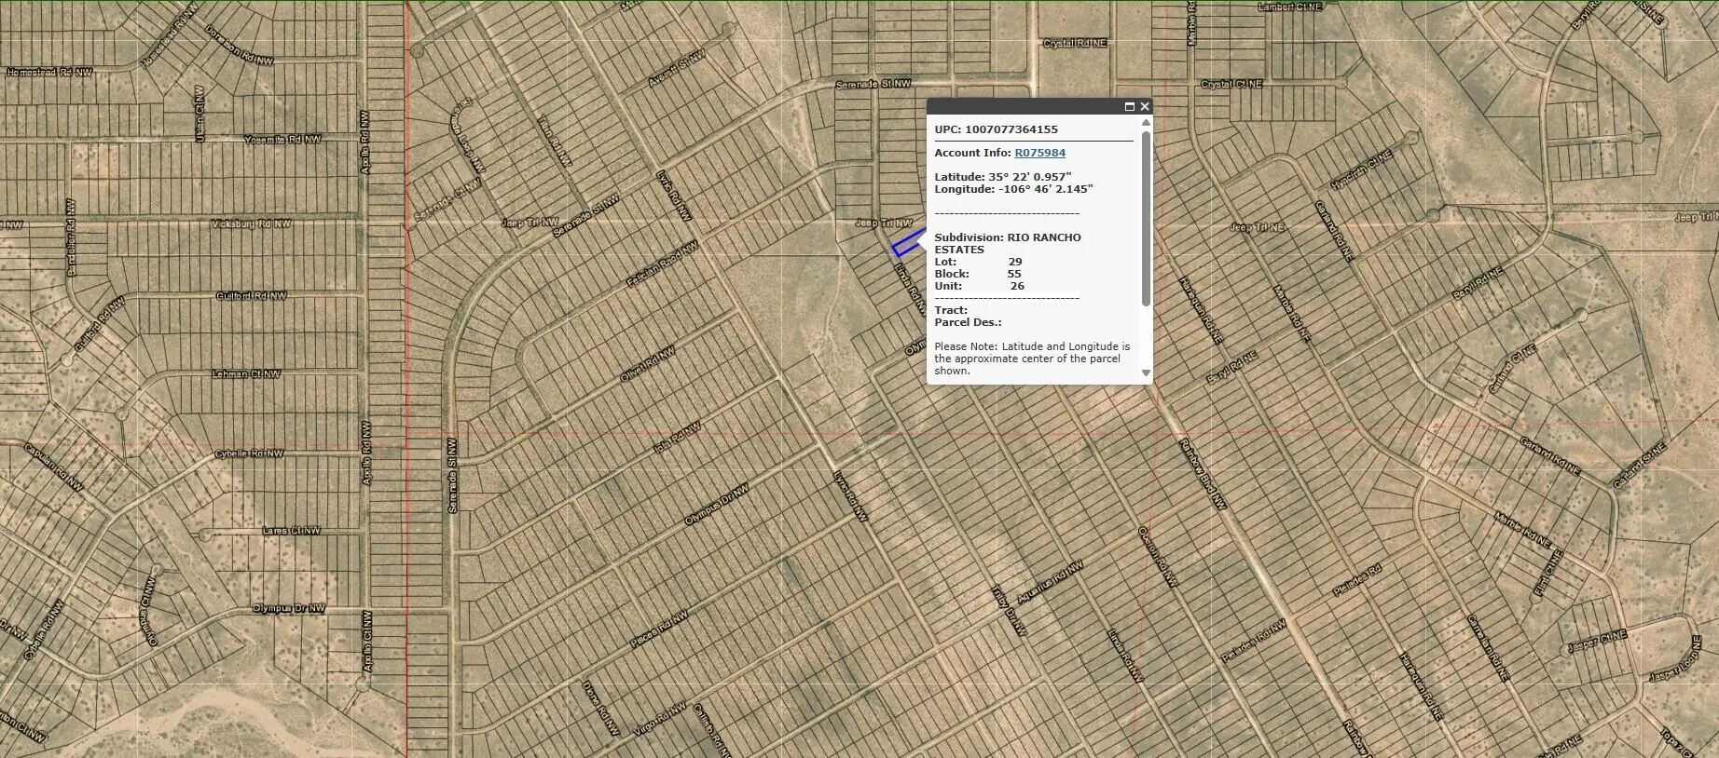Click the Olympus Dr NW label at left
This screenshot has width=1719, height=758.
coord(288,609)
